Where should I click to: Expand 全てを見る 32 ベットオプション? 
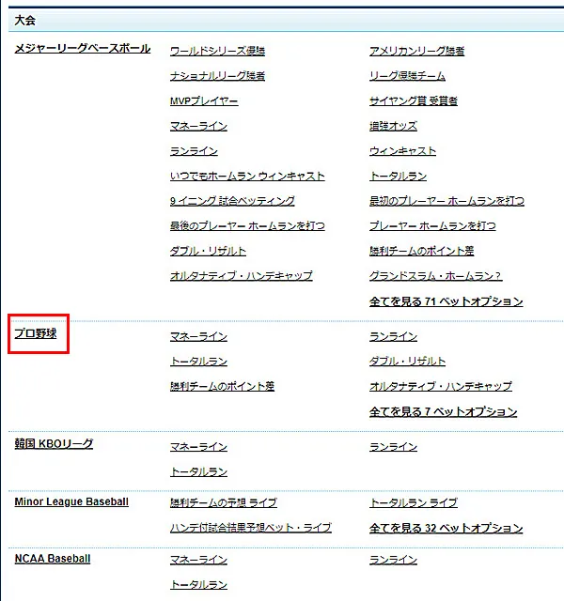coord(446,529)
